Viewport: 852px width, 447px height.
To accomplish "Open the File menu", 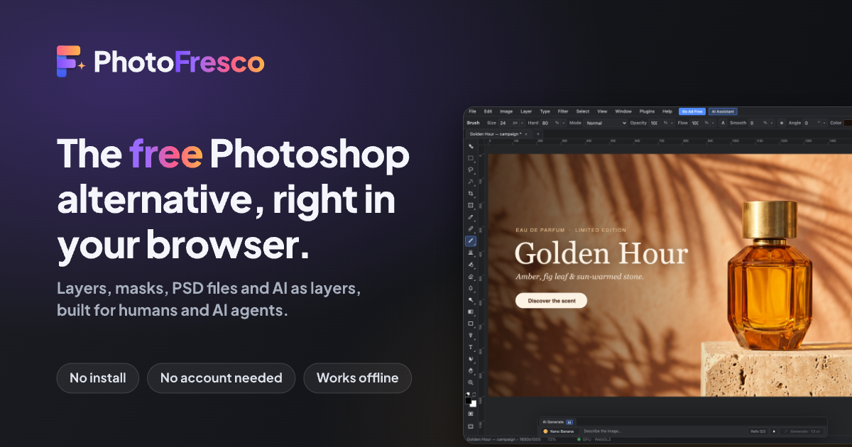I will click(x=472, y=111).
